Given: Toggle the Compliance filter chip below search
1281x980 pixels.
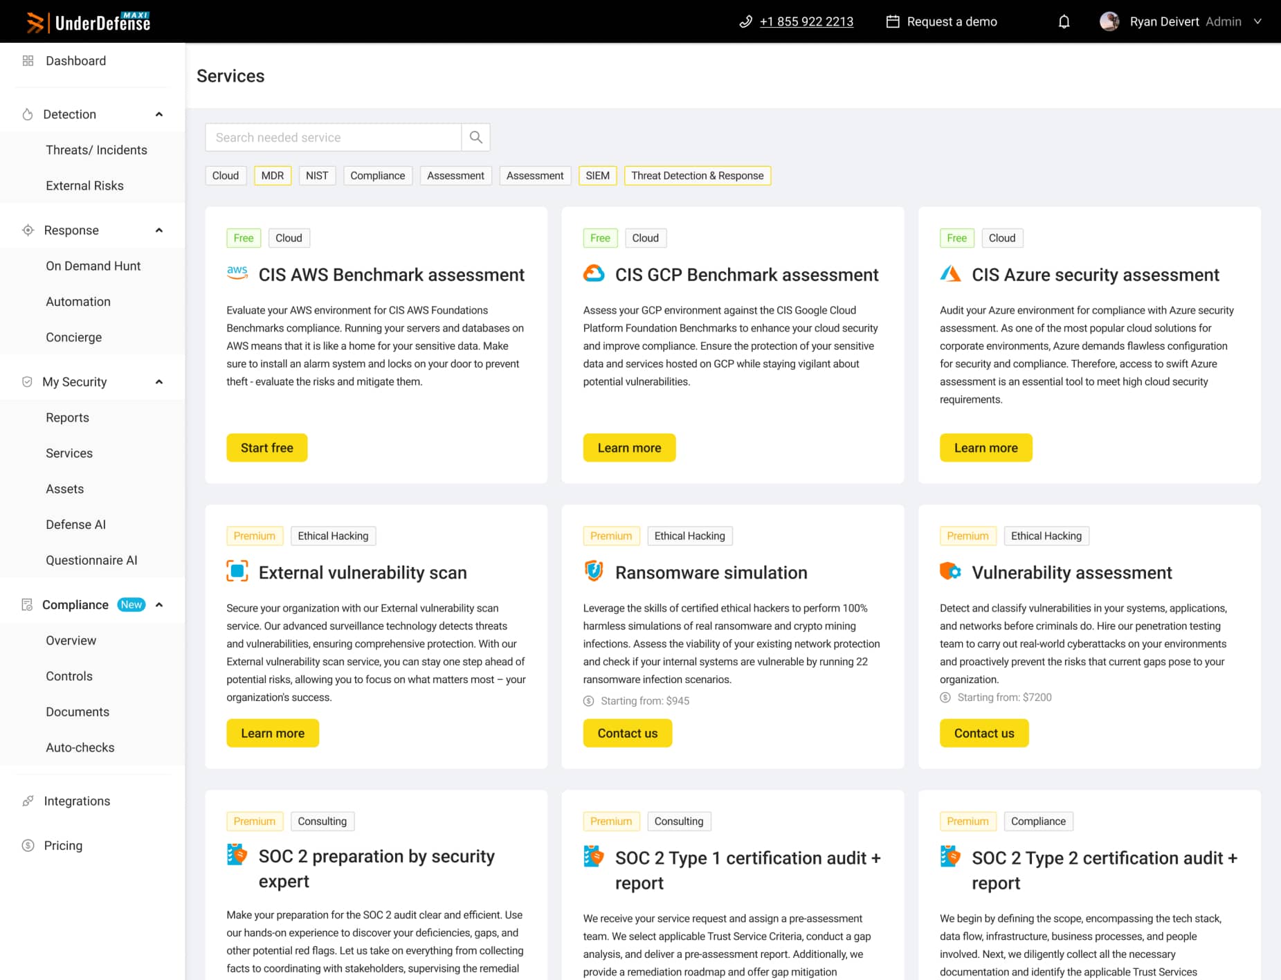Looking at the screenshot, I should click(x=378, y=176).
